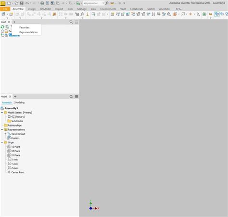Toggle the checkbox next to [Primary] model state
228x217 pixels.
tap(9, 116)
